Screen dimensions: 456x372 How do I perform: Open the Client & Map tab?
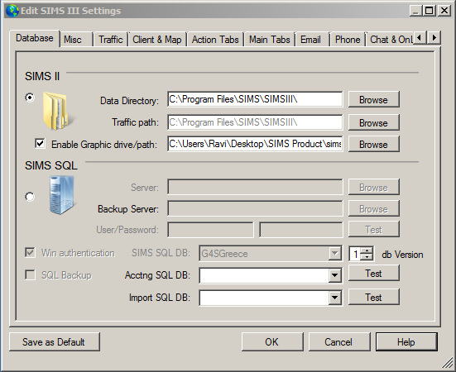(157, 40)
